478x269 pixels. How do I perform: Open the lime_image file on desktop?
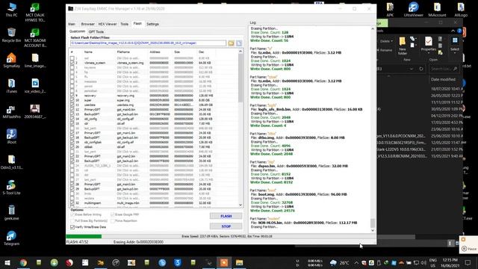coord(35,61)
